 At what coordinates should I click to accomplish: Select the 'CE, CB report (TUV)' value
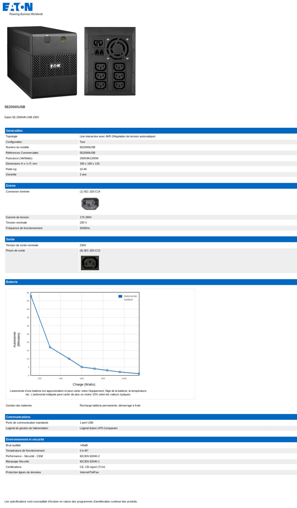(x=92, y=467)
